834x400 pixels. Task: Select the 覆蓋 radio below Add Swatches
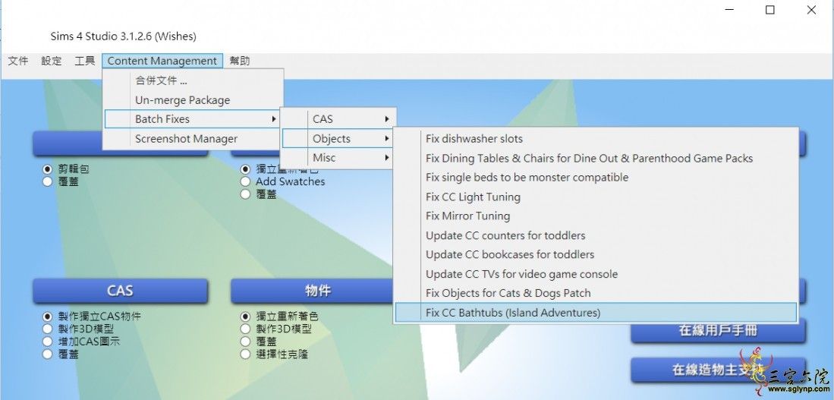245,194
